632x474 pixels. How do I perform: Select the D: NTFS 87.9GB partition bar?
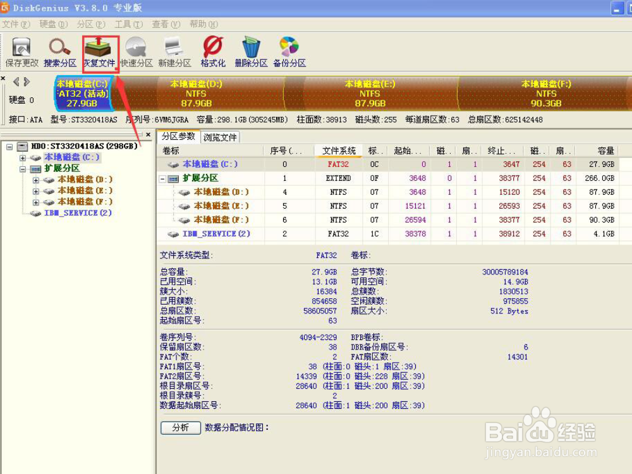pos(197,94)
